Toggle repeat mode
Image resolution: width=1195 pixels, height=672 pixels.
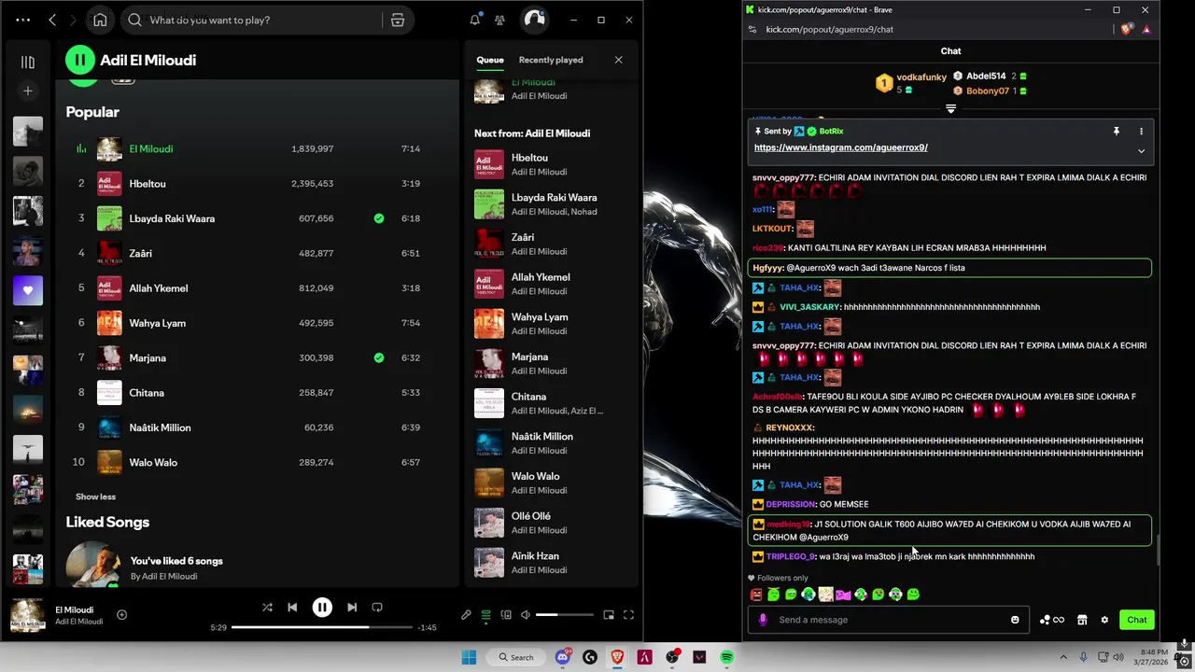(377, 608)
